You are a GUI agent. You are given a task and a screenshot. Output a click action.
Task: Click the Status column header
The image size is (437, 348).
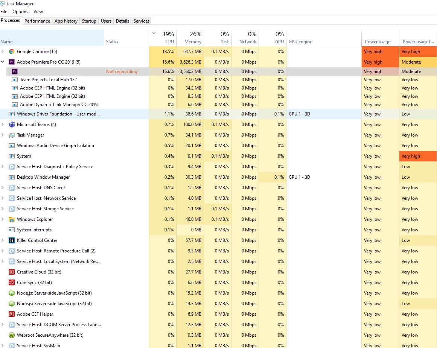(126, 38)
